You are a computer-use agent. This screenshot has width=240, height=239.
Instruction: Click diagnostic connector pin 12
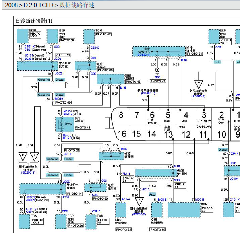(x=186, y=134)
